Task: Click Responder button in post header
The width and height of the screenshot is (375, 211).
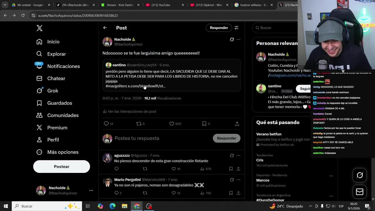Action: [x=219, y=28]
